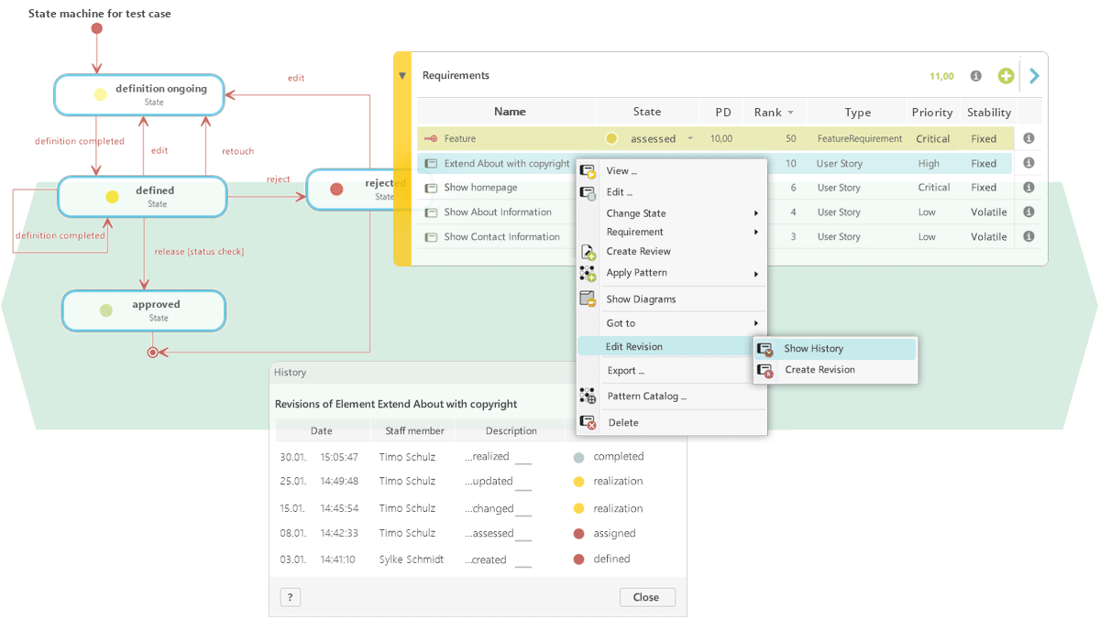Click the Pattern Catalog icon

pos(588,396)
